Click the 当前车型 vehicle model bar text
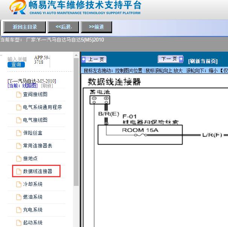Viewport: 228px width, 227px height. (x=52, y=40)
